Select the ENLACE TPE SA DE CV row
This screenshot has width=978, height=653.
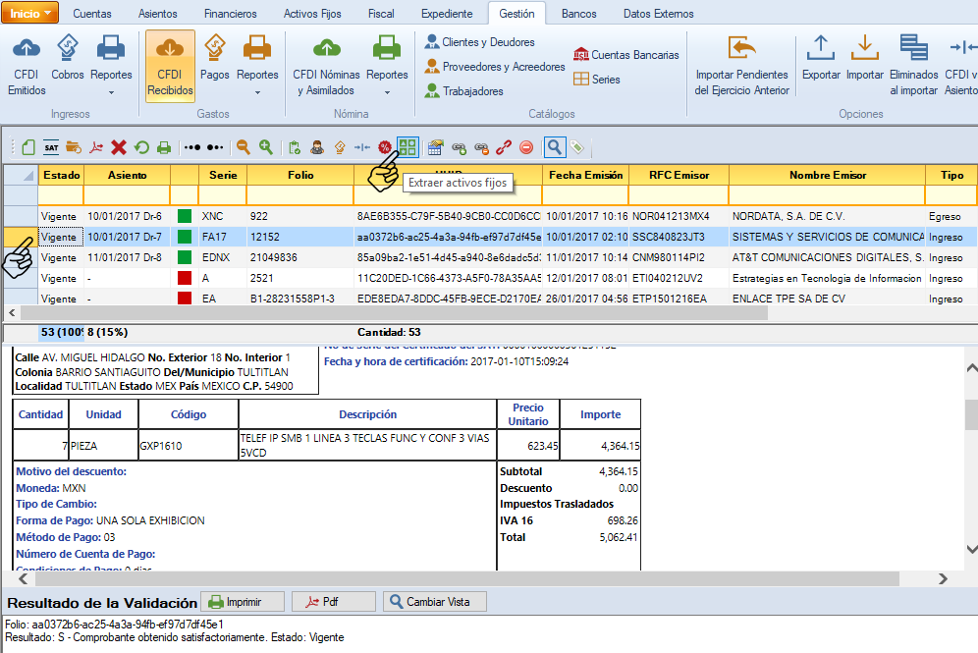point(490,299)
